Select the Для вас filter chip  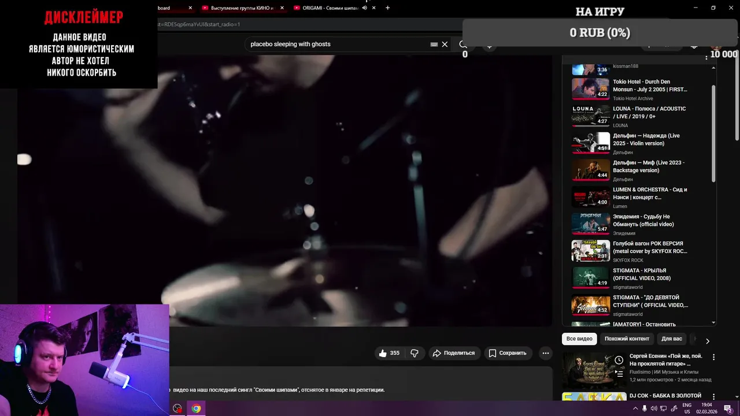tap(671, 339)
